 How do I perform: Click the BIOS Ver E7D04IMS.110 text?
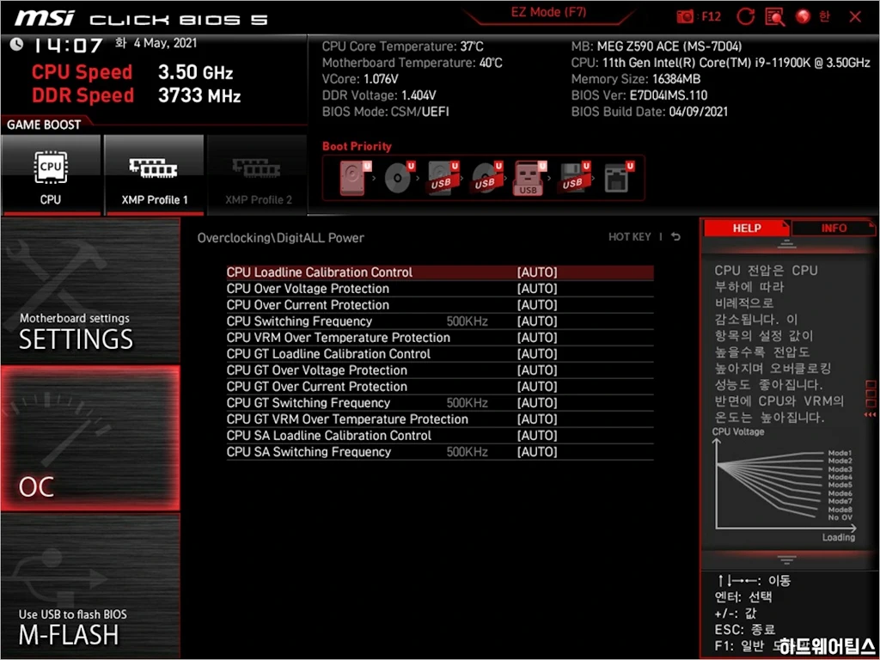639,95
